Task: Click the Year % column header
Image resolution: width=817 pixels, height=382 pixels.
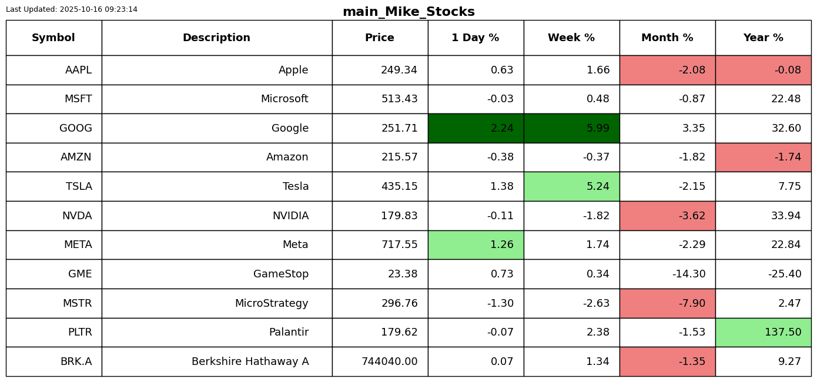Action: coord(763,38)
